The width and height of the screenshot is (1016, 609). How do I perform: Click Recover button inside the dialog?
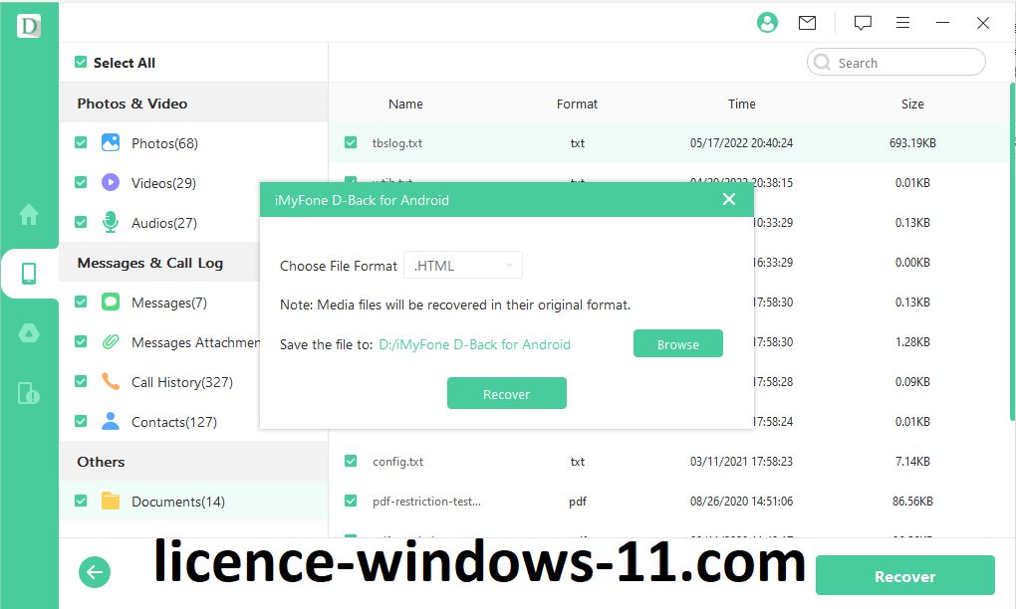506,394
